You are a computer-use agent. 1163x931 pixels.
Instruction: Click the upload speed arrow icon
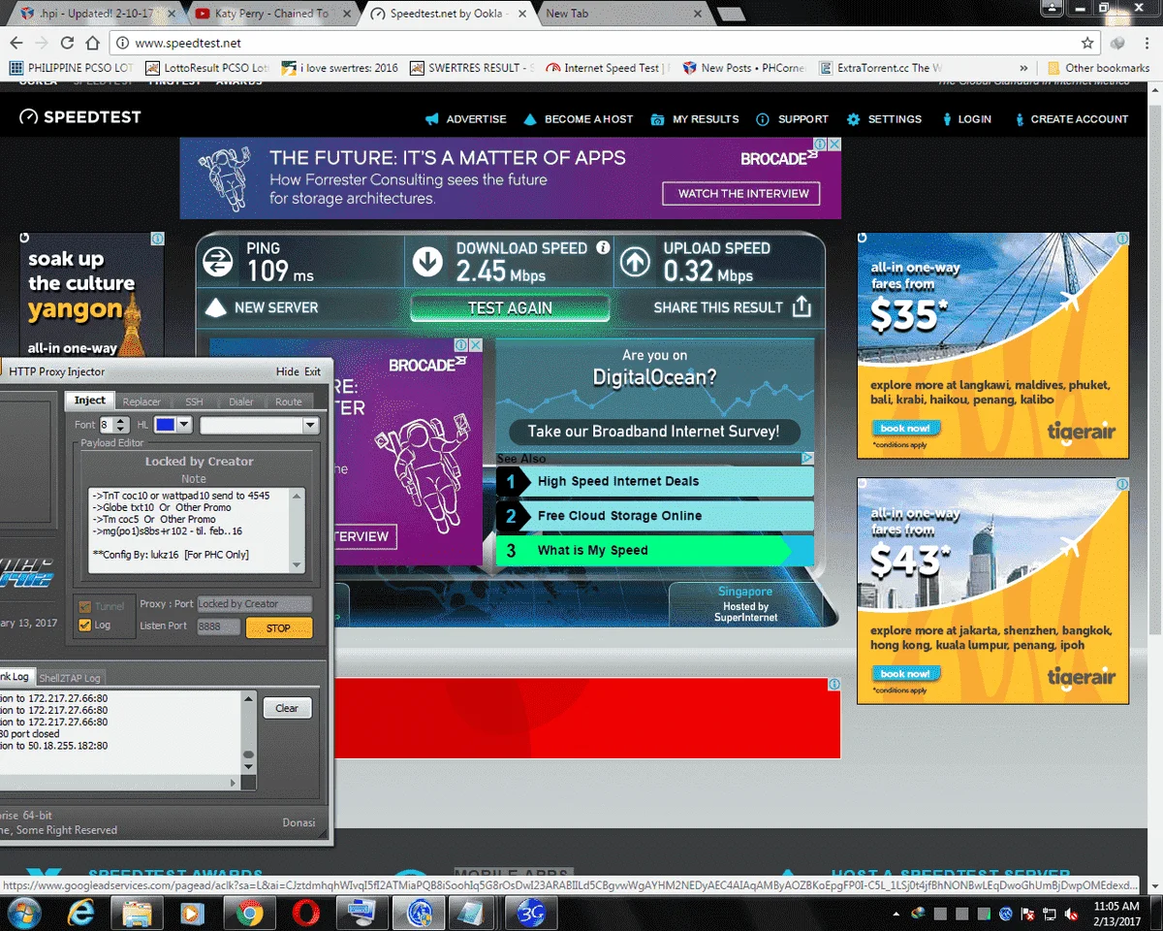(x=635, y=261)
